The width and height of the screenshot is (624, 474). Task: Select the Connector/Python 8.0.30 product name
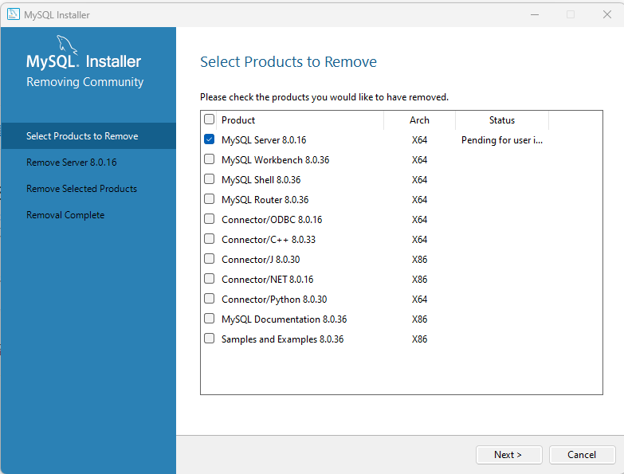pyautogui.click(x=274, y=299)
